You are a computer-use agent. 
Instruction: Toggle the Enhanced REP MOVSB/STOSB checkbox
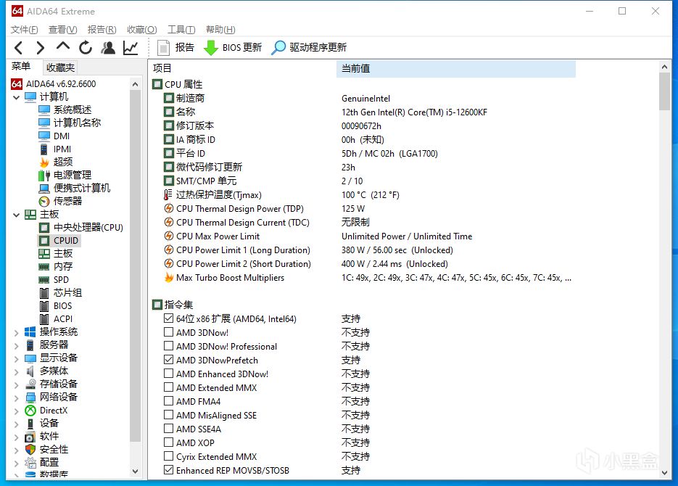169,470
